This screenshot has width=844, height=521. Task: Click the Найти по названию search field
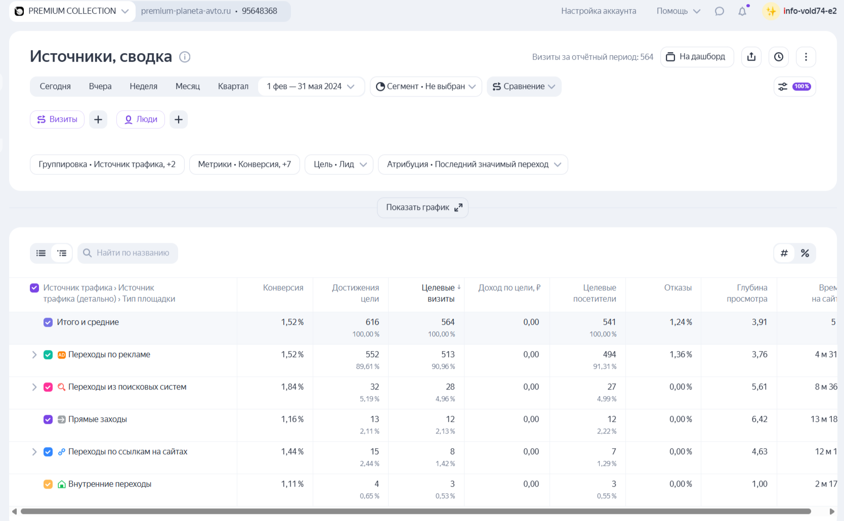click(133, 253)
